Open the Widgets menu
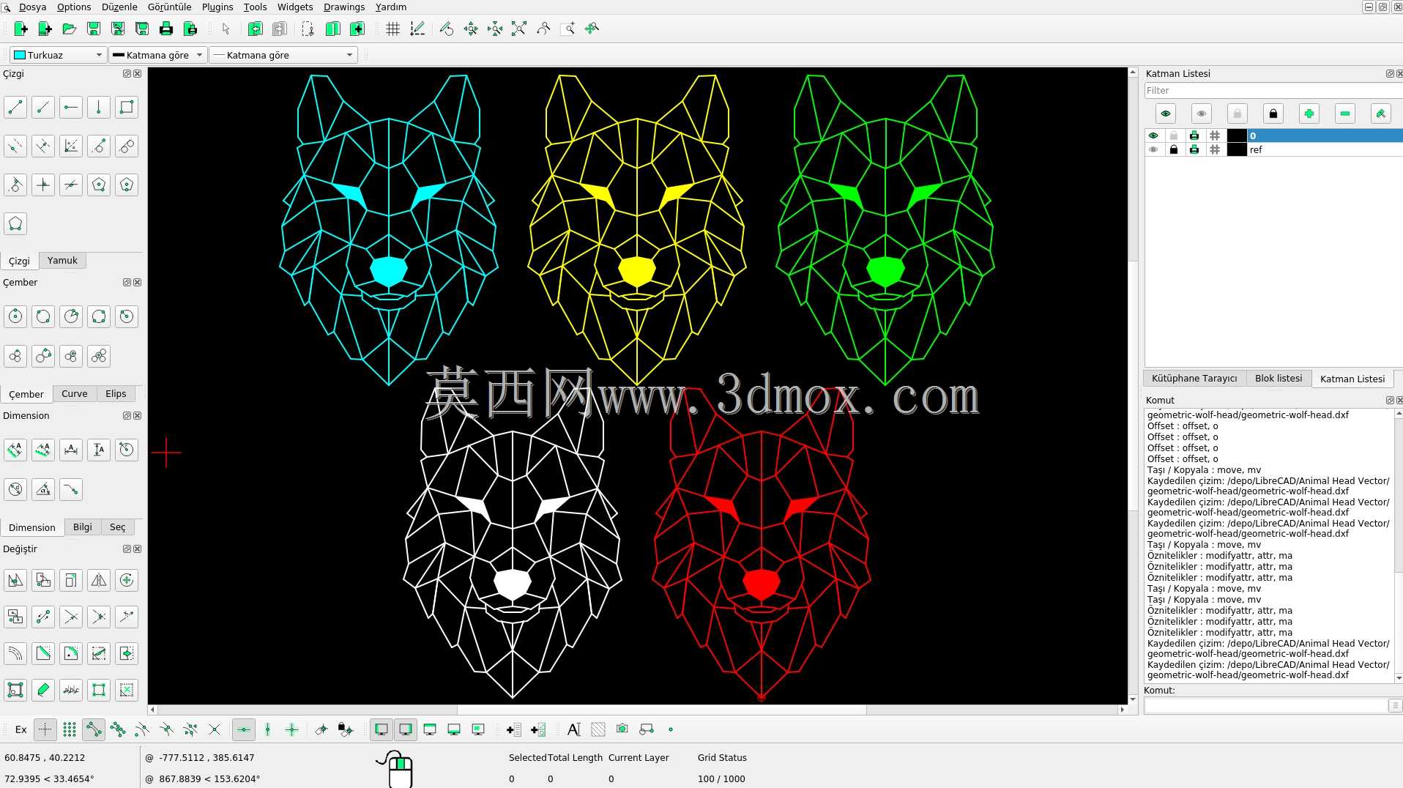 click(295, 7)
